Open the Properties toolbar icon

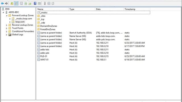(x=21, y=3)
